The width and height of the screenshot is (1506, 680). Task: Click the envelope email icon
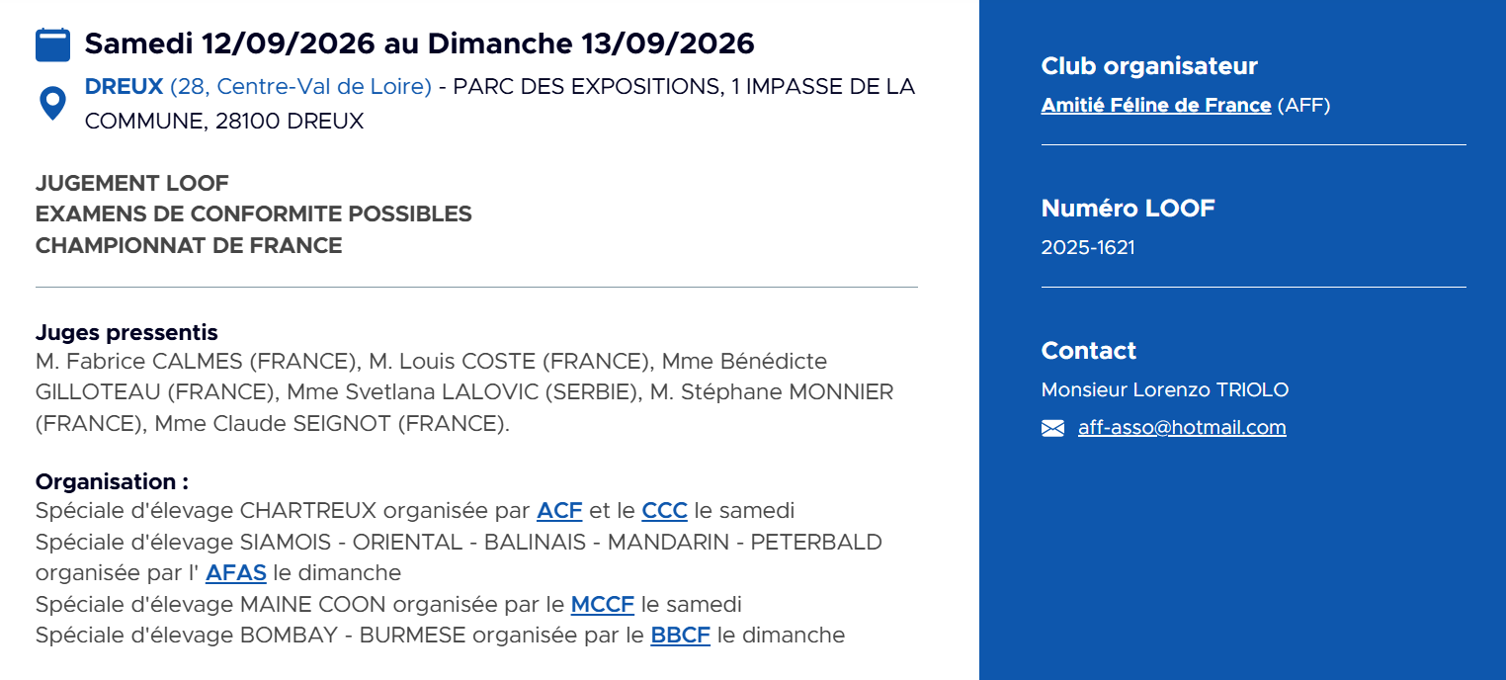[1052, 428]
